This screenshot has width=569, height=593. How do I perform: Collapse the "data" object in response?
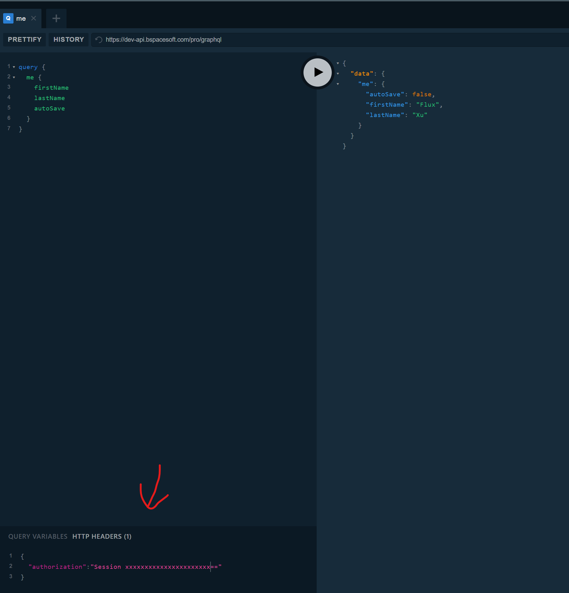click(x=338, y=74)
